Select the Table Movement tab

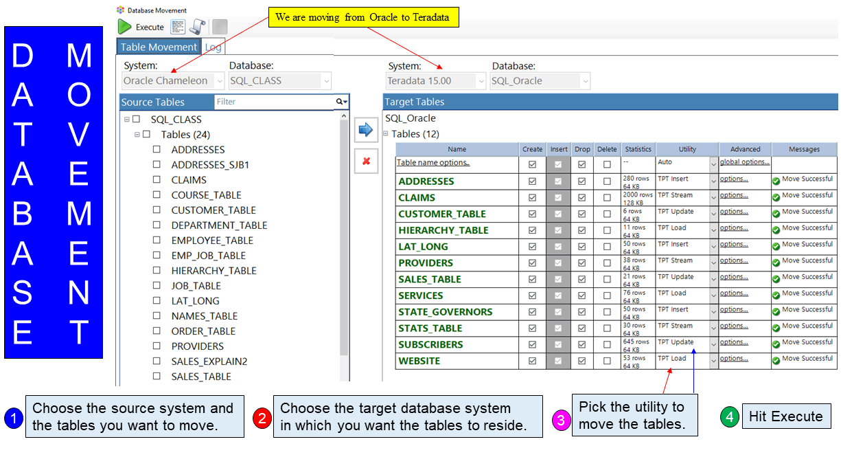[159, 47]
